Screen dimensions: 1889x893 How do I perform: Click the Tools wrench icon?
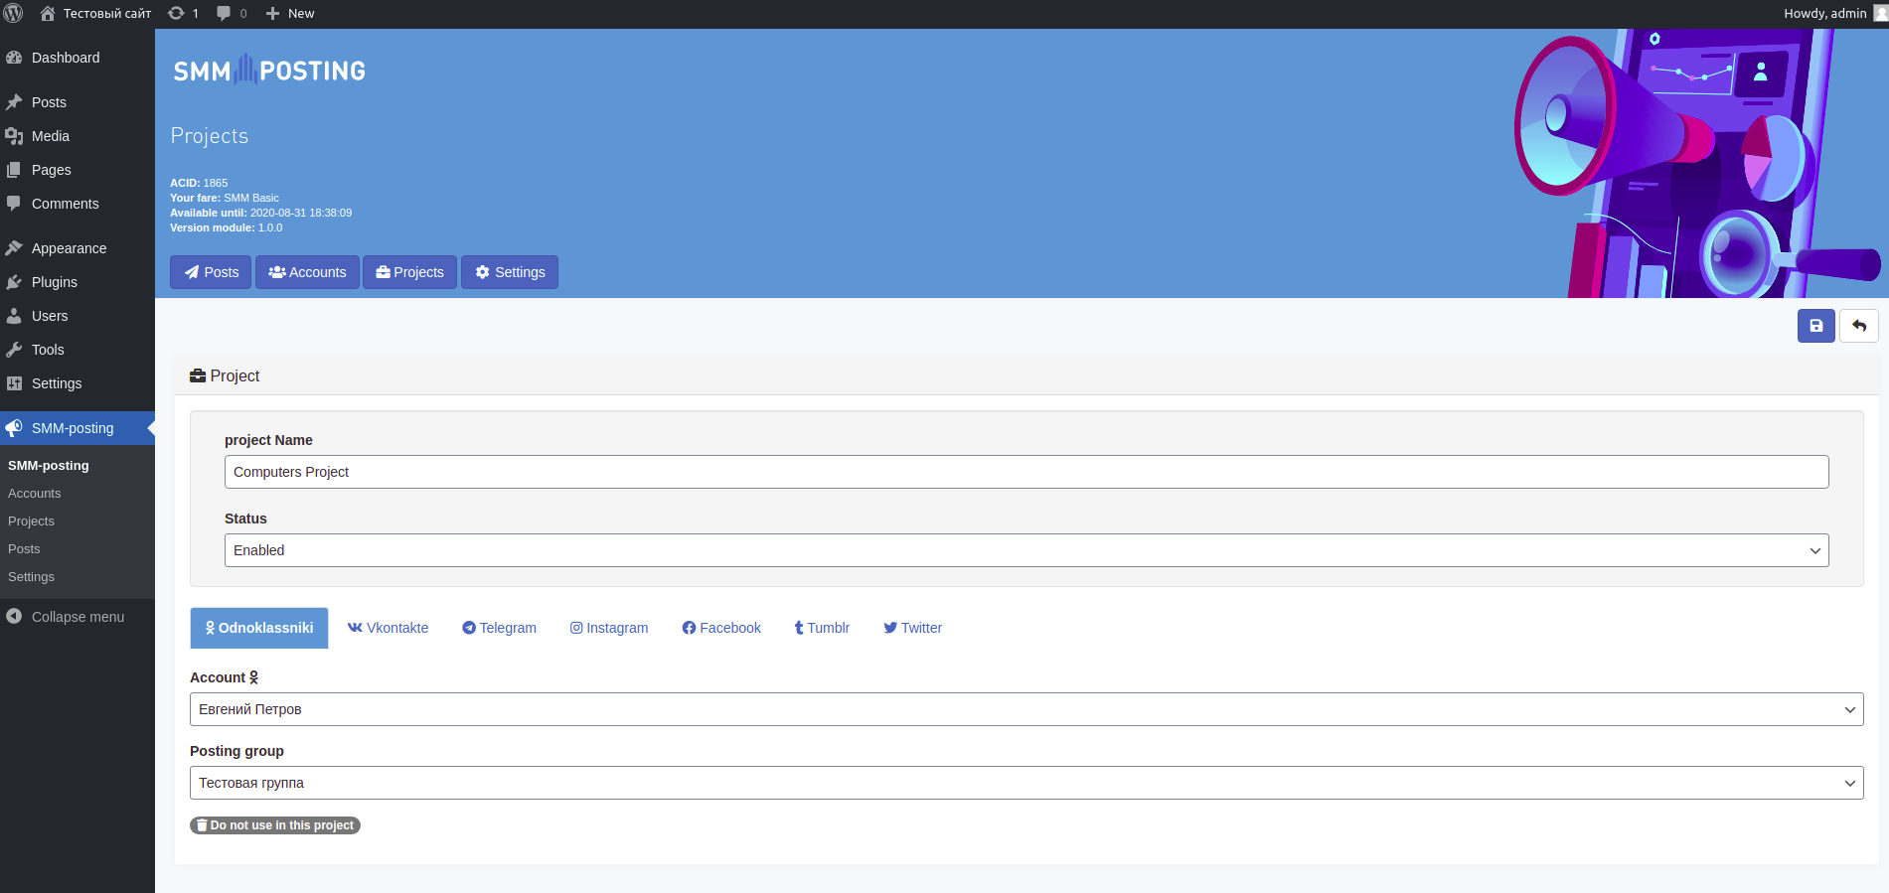[x=14, y=350]
